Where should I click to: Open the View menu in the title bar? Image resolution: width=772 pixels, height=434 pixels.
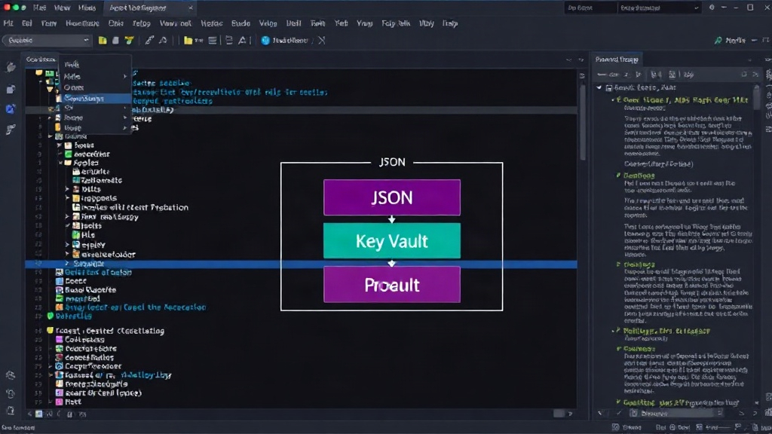click(62, 8)
